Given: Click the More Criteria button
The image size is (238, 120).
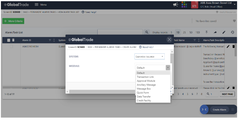Looking at the screenshot, I should (x=13, y=21).
